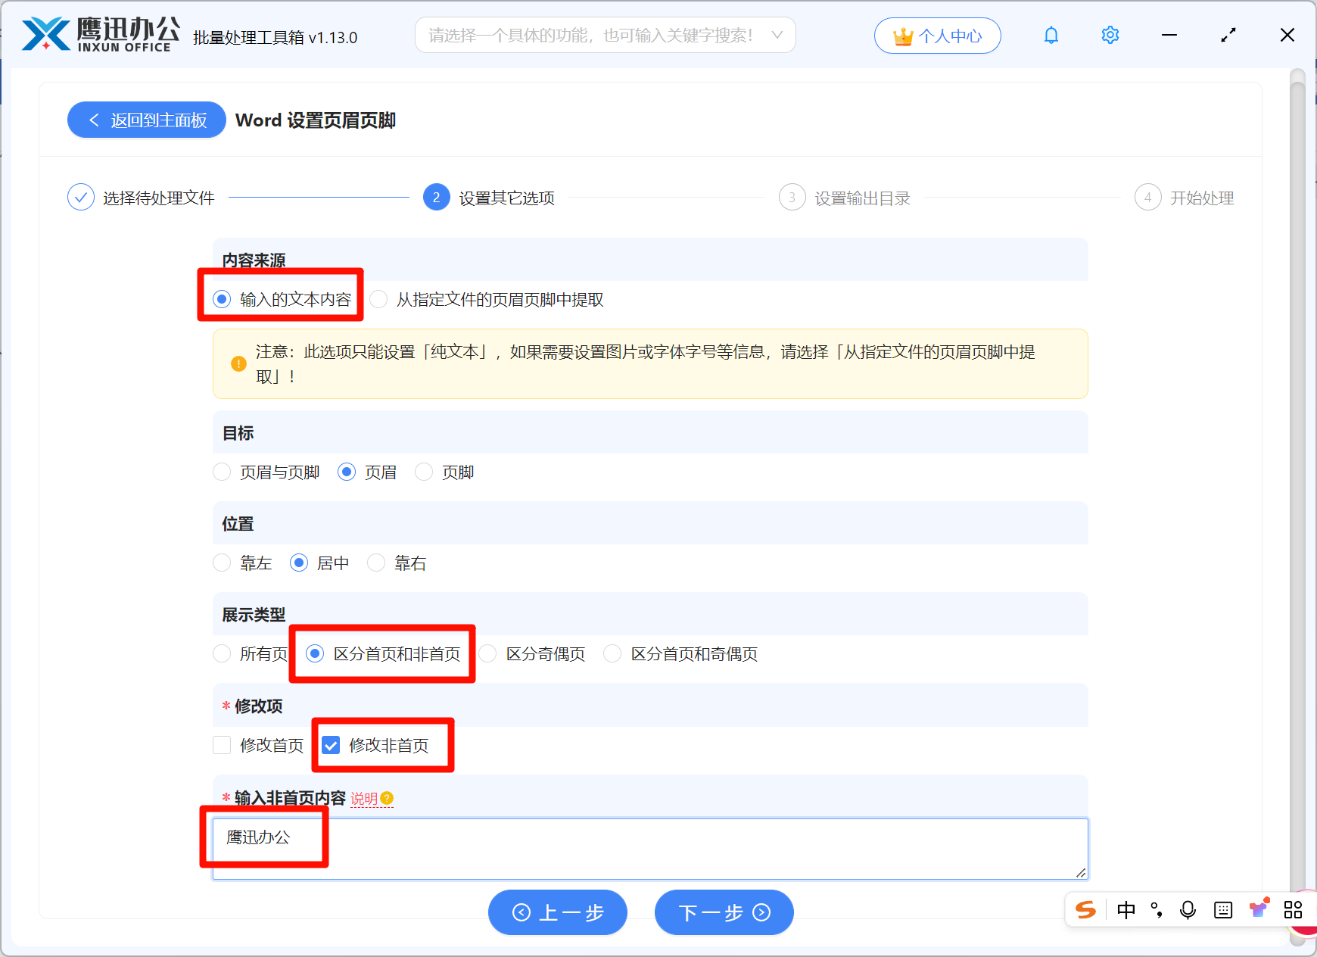Click the fullscreen expand arrows icon

(x=1228, y=35)
